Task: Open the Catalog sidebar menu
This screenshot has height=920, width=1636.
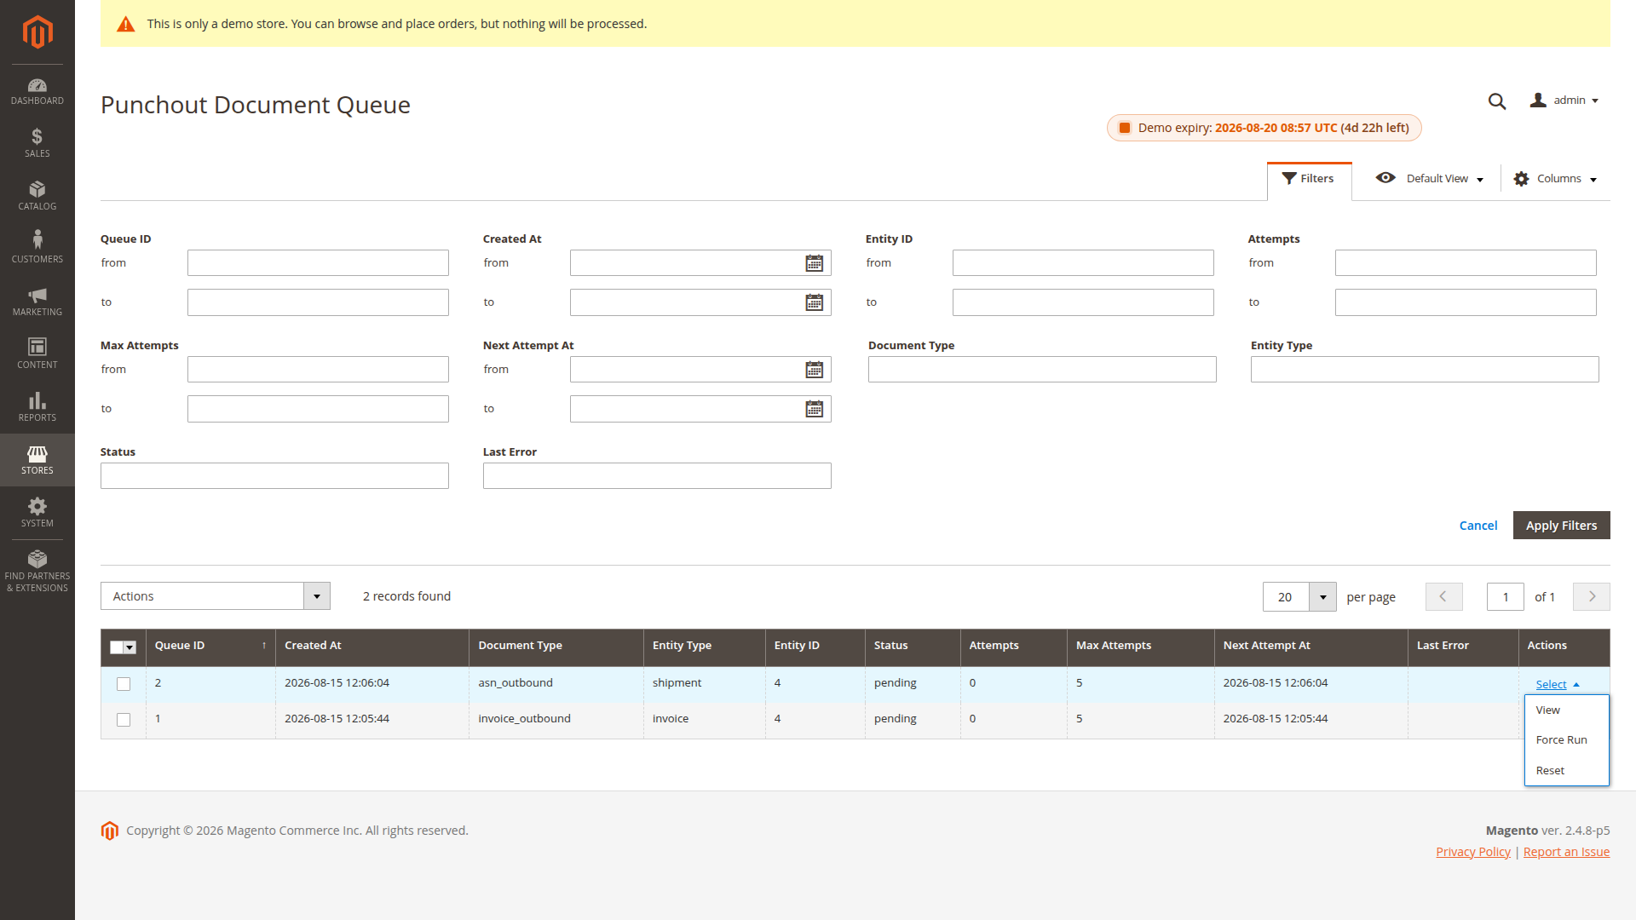Action: (x=37, y=196)
